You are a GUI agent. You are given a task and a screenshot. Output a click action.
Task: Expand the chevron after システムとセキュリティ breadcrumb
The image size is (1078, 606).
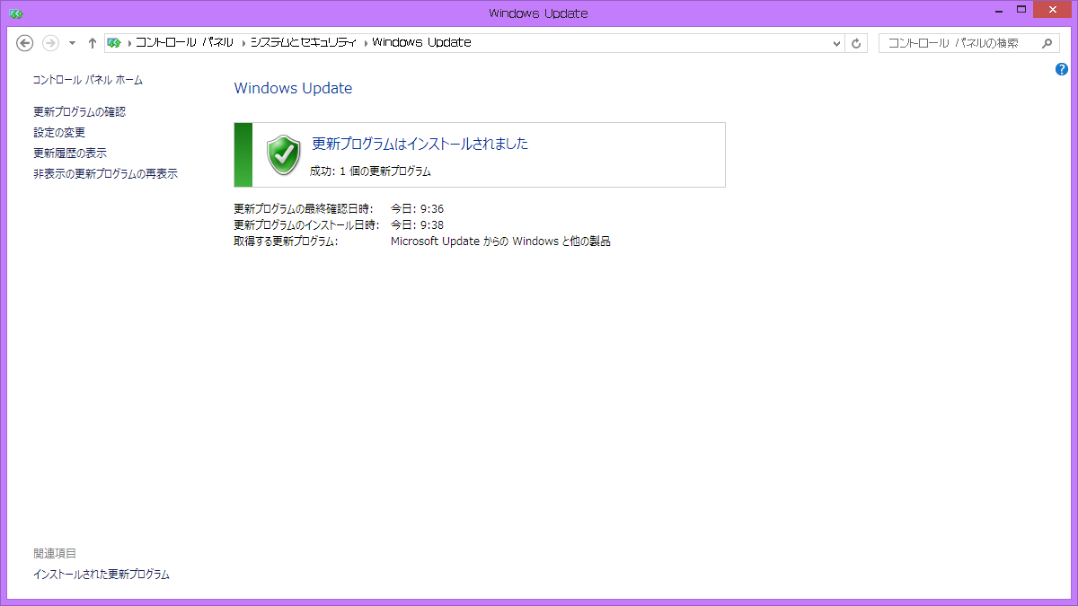[x=365, y=43]
